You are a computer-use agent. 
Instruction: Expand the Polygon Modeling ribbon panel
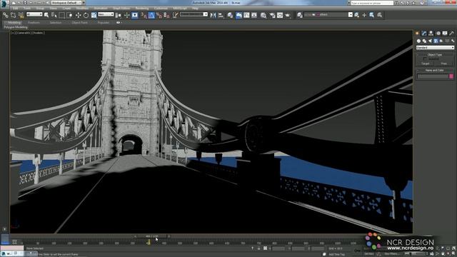16,27
